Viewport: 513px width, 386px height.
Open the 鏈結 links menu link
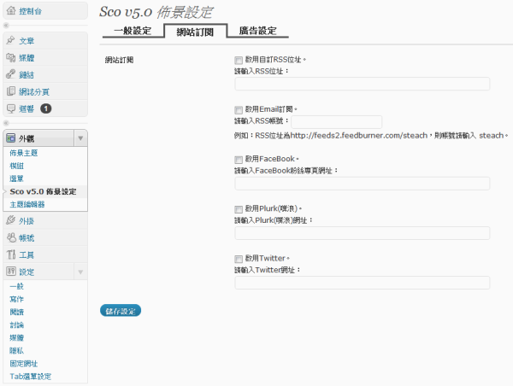(27, 75)
